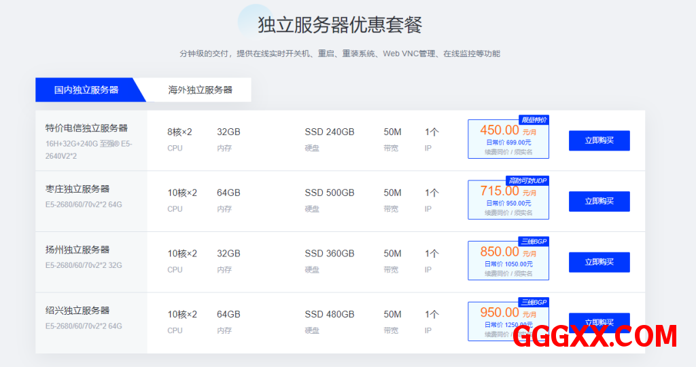Select the 三线BGP badge on 扬州 server

point(533,242)
